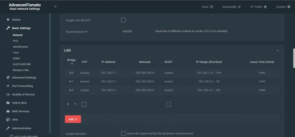Toggle the STP checkbox in new bridge row
The height and width of the screenshot is (137, 295).
coord(84,104)
